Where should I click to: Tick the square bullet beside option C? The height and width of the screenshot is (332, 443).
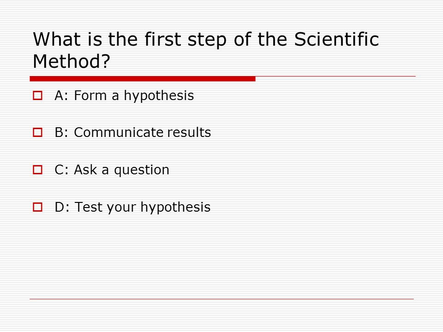coord(37,170)
